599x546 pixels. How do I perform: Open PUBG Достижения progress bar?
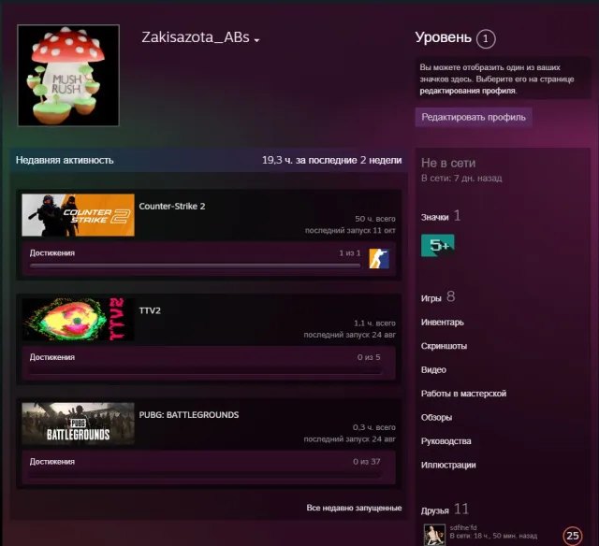click(x=205, y=474)
